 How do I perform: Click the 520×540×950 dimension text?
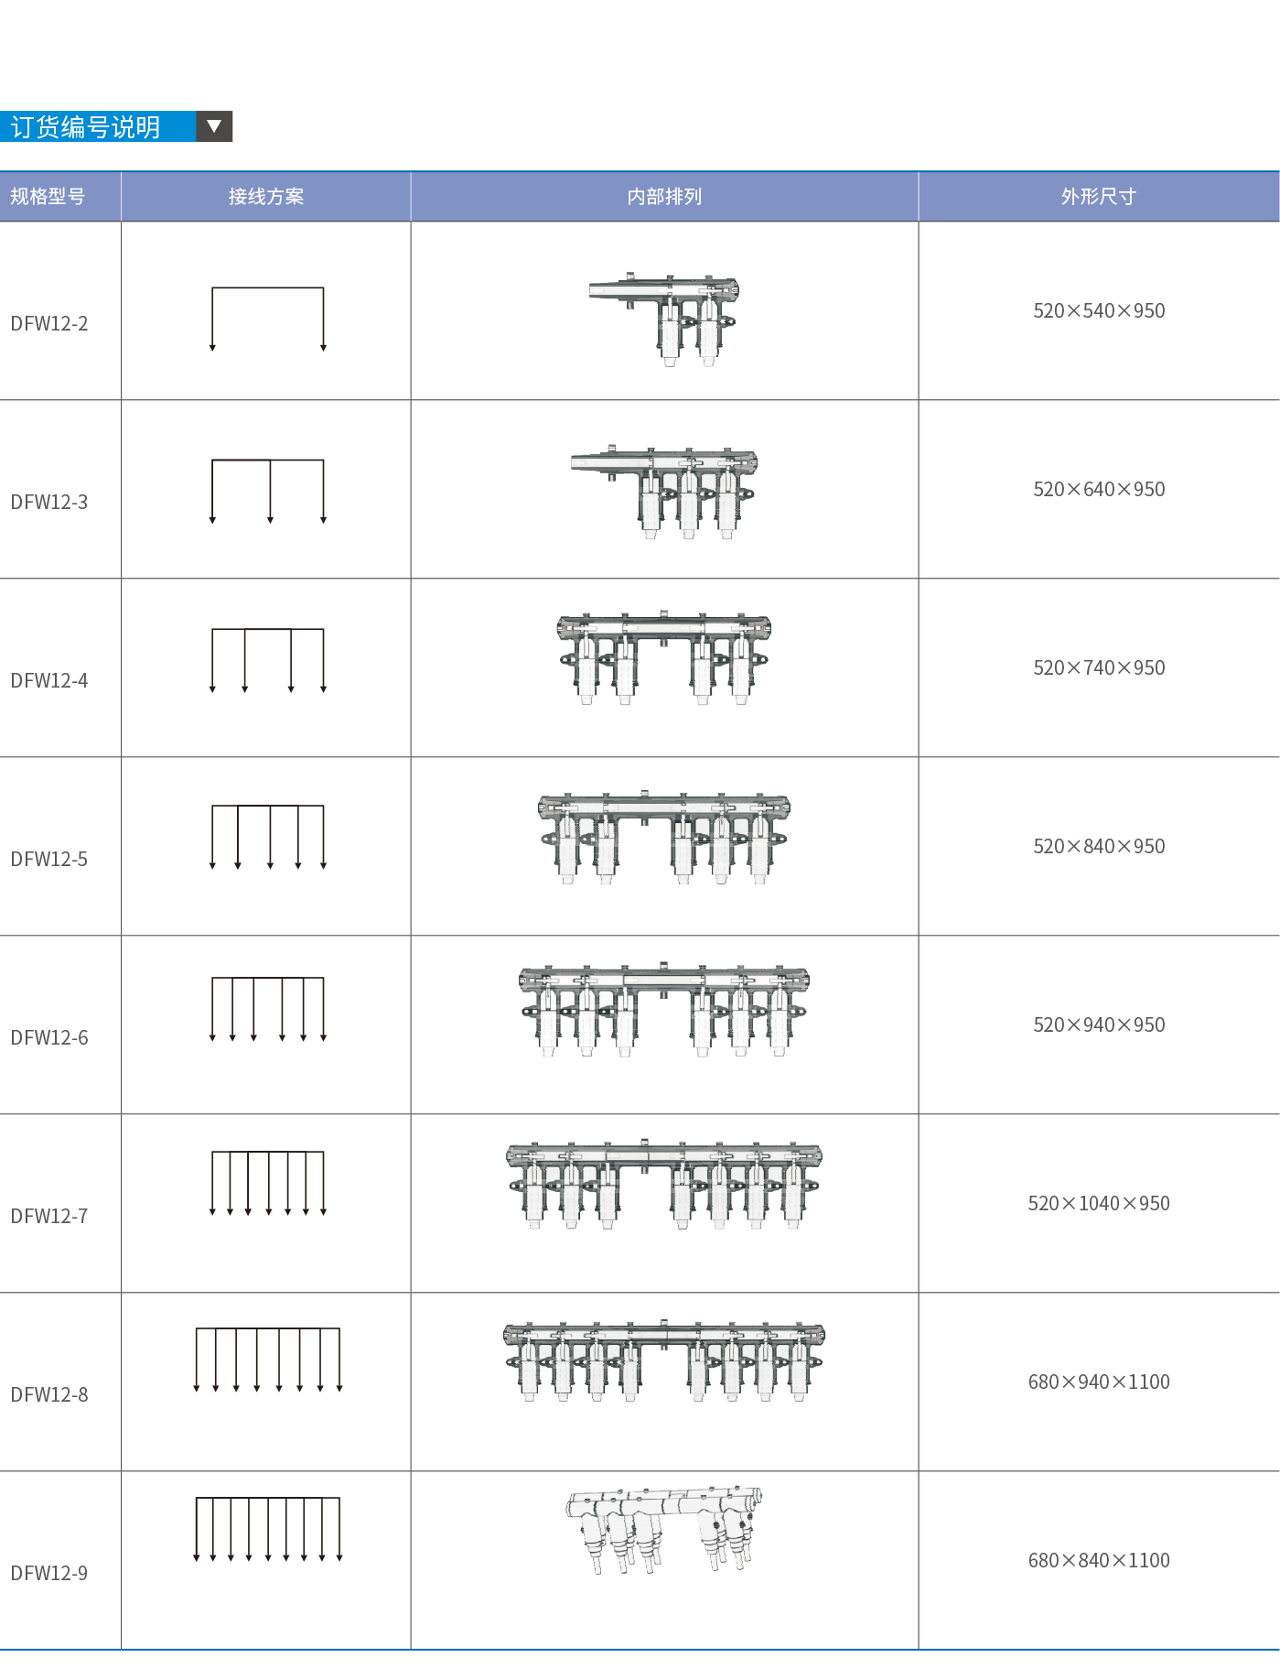1099,311
